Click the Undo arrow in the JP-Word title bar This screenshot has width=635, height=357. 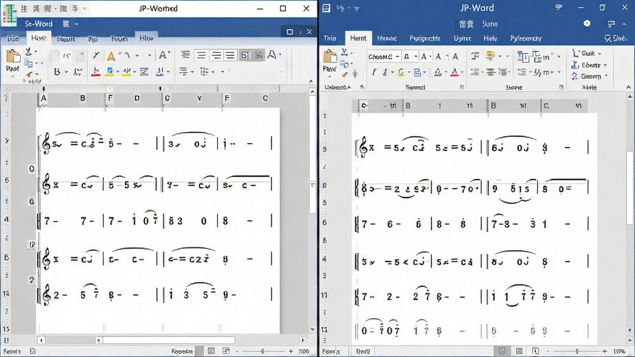pos(340,8)
